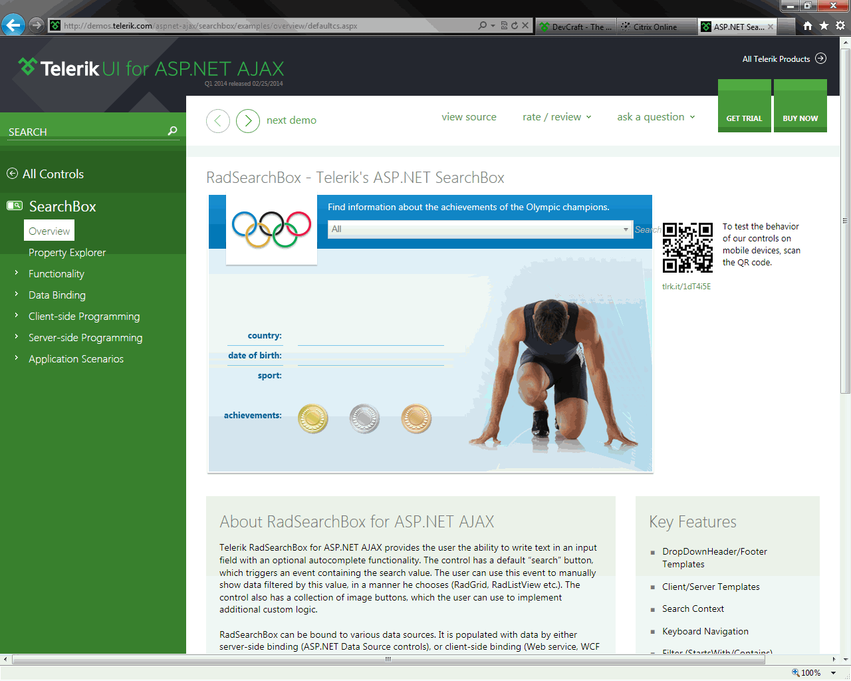This screenshot has height=681, width=851.
Task: Close the ASP.NET Sea... browser tab
Action: 771,27
